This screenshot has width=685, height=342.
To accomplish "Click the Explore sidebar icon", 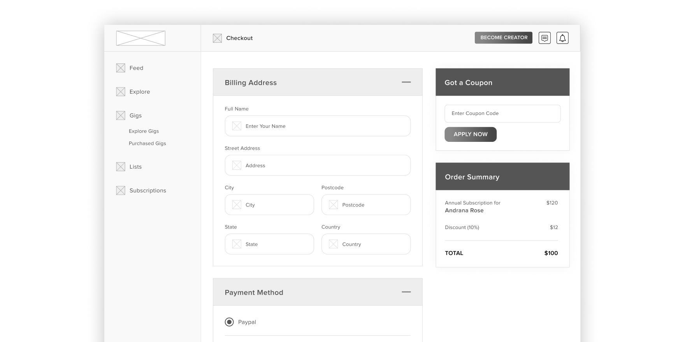I will (121, 92).
